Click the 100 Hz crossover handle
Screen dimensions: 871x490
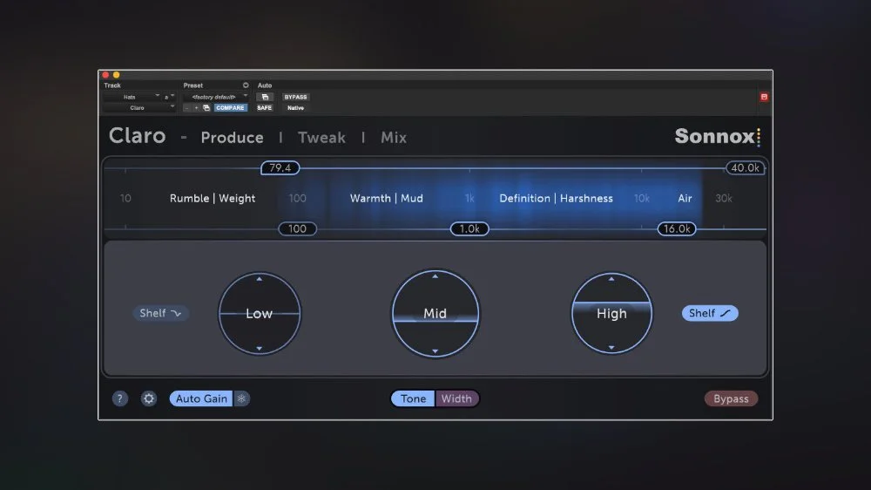pyautogui.click(x=297, y=228)
